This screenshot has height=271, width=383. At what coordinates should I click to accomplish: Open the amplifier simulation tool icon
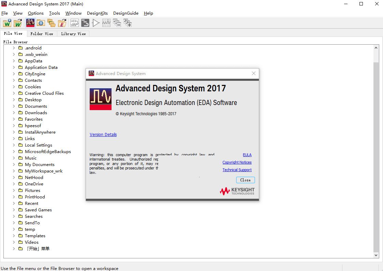point(96,23)
